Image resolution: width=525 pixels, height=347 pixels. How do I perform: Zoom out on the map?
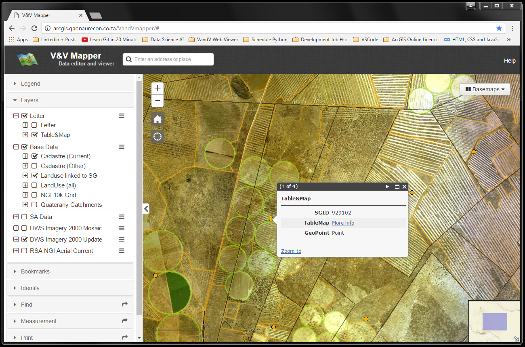(157, 101)
